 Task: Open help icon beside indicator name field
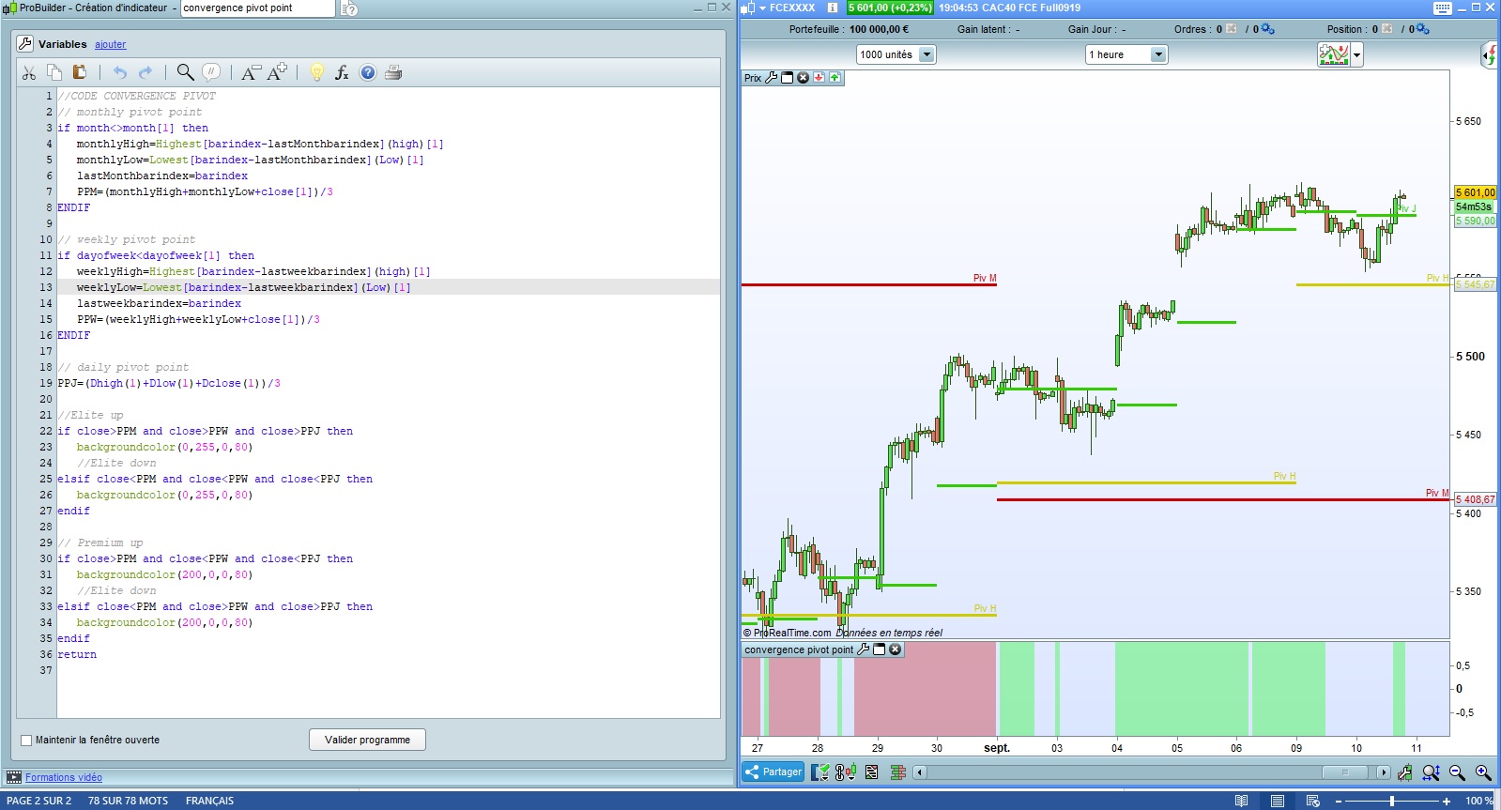click(349, 8)
